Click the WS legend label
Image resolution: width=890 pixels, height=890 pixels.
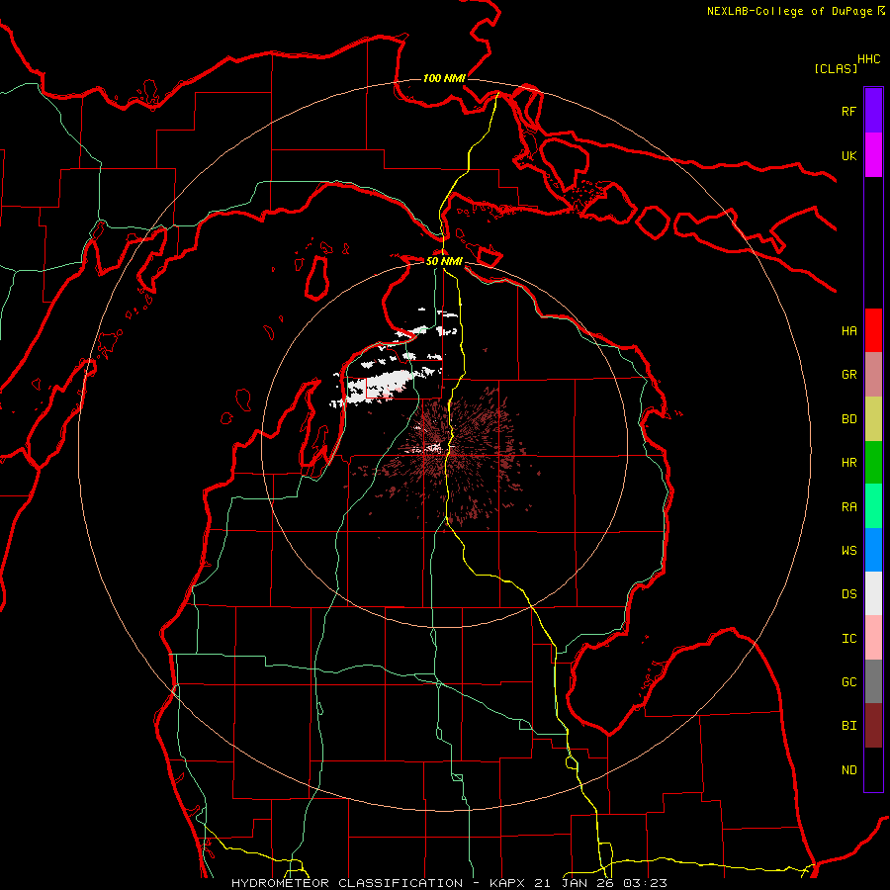click(x=849, y=550)
